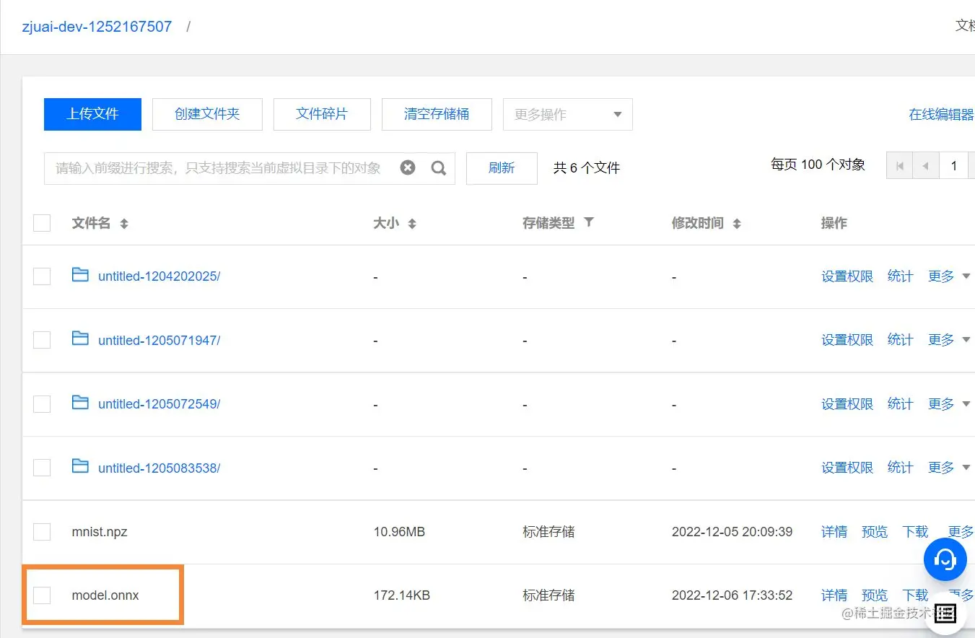Expand 更多 menu for untitled-1205071947/
This screenshot has height=638, width=975.
[949, 340]
